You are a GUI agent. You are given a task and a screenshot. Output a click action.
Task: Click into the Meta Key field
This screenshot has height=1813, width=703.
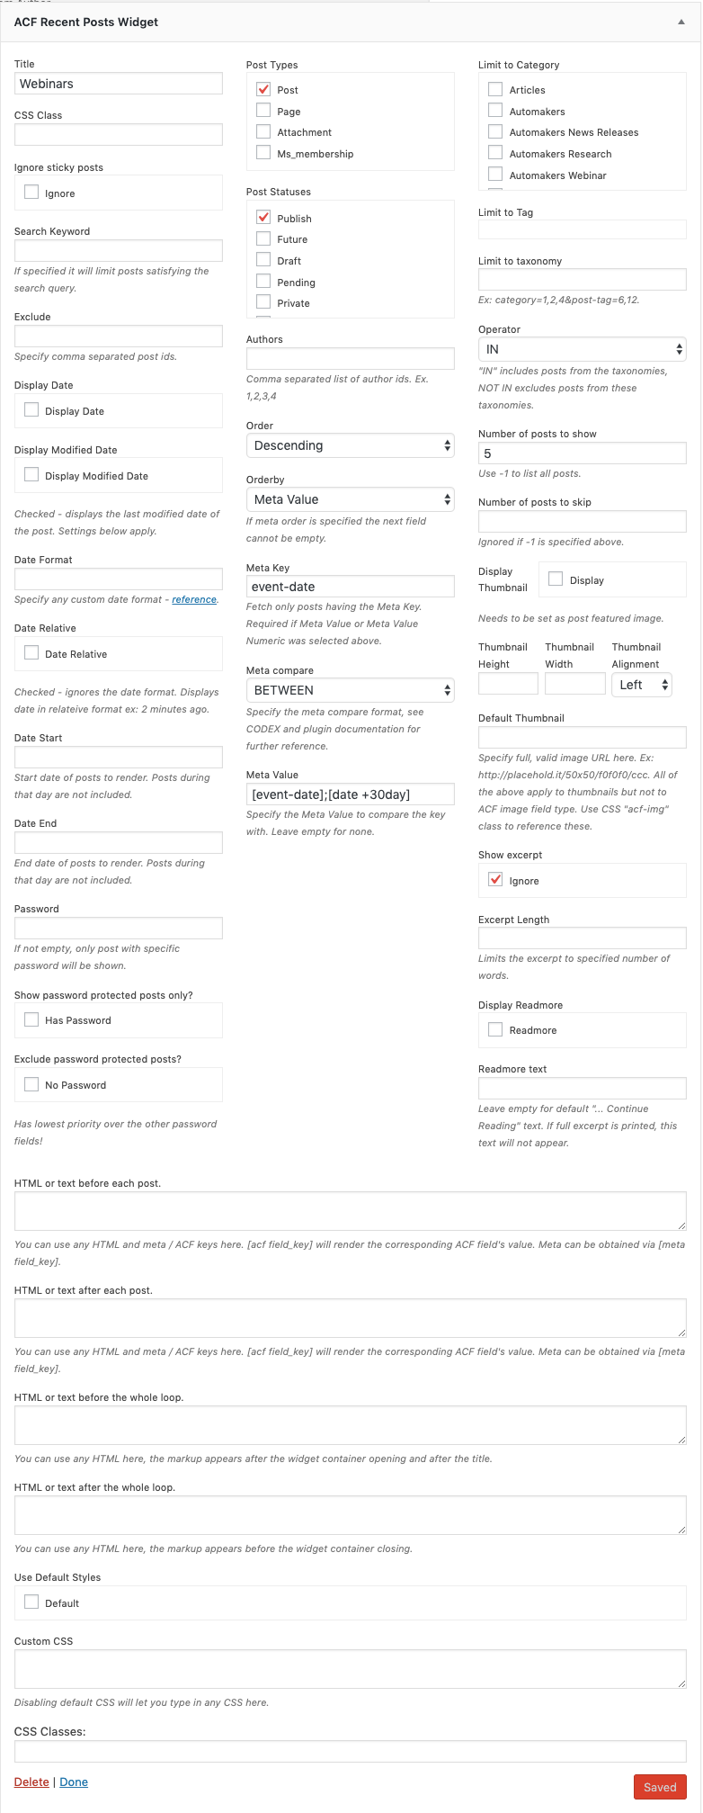point(351,587)
